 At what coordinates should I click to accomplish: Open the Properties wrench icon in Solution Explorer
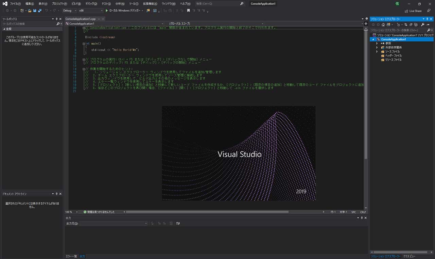423,25
